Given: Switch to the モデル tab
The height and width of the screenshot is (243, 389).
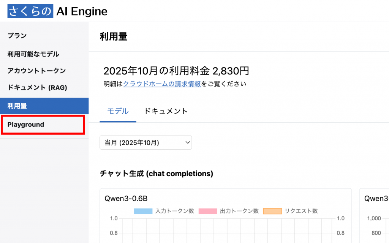Looking at the screenshot, I should click(118, 111).
